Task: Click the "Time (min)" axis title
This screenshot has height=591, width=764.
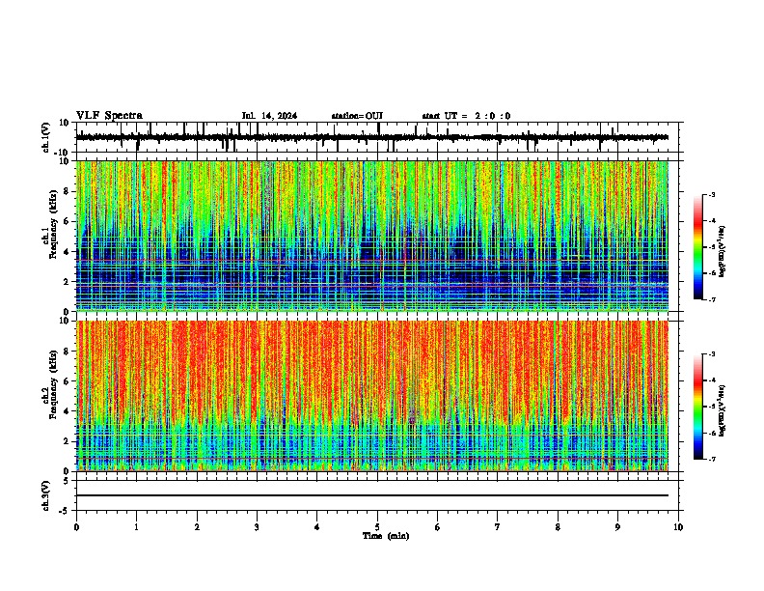Action: pyautogui.click(x=386, y=536)
